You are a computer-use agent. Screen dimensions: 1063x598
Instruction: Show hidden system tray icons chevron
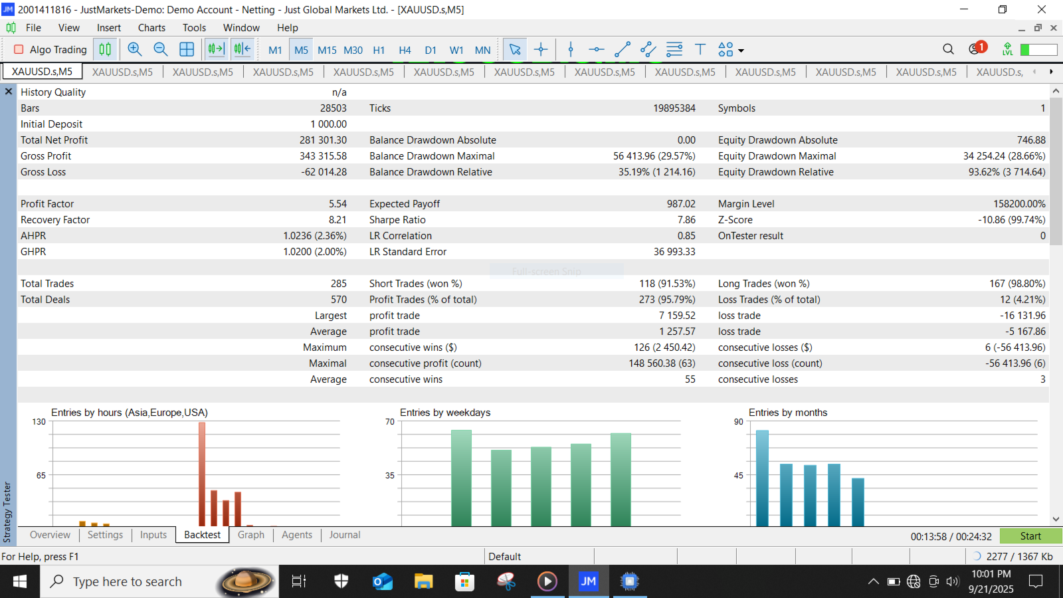click(873, 581)
